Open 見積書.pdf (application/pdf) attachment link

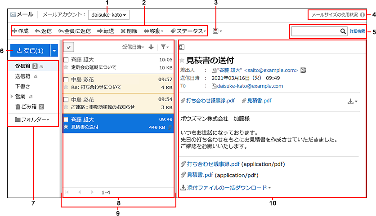point(200,175)
